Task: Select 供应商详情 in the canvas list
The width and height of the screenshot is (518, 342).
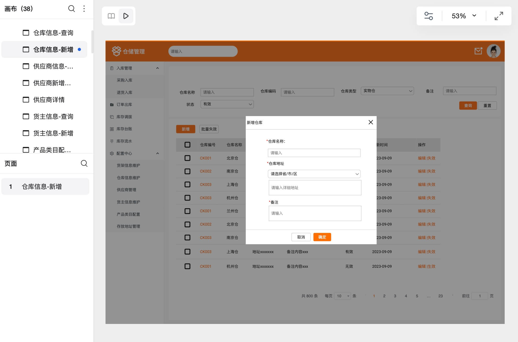Action: 49,100
